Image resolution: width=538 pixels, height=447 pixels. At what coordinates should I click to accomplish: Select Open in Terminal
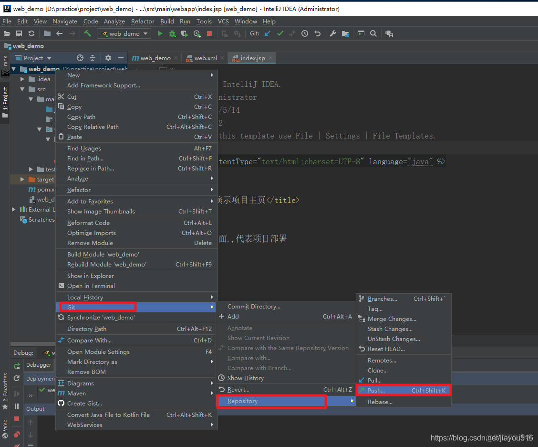pyautogui.click(x=136, y=286)
